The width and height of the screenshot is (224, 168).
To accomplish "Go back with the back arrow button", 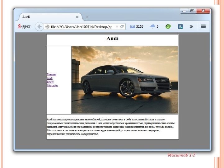I will (x=39, y=26).
